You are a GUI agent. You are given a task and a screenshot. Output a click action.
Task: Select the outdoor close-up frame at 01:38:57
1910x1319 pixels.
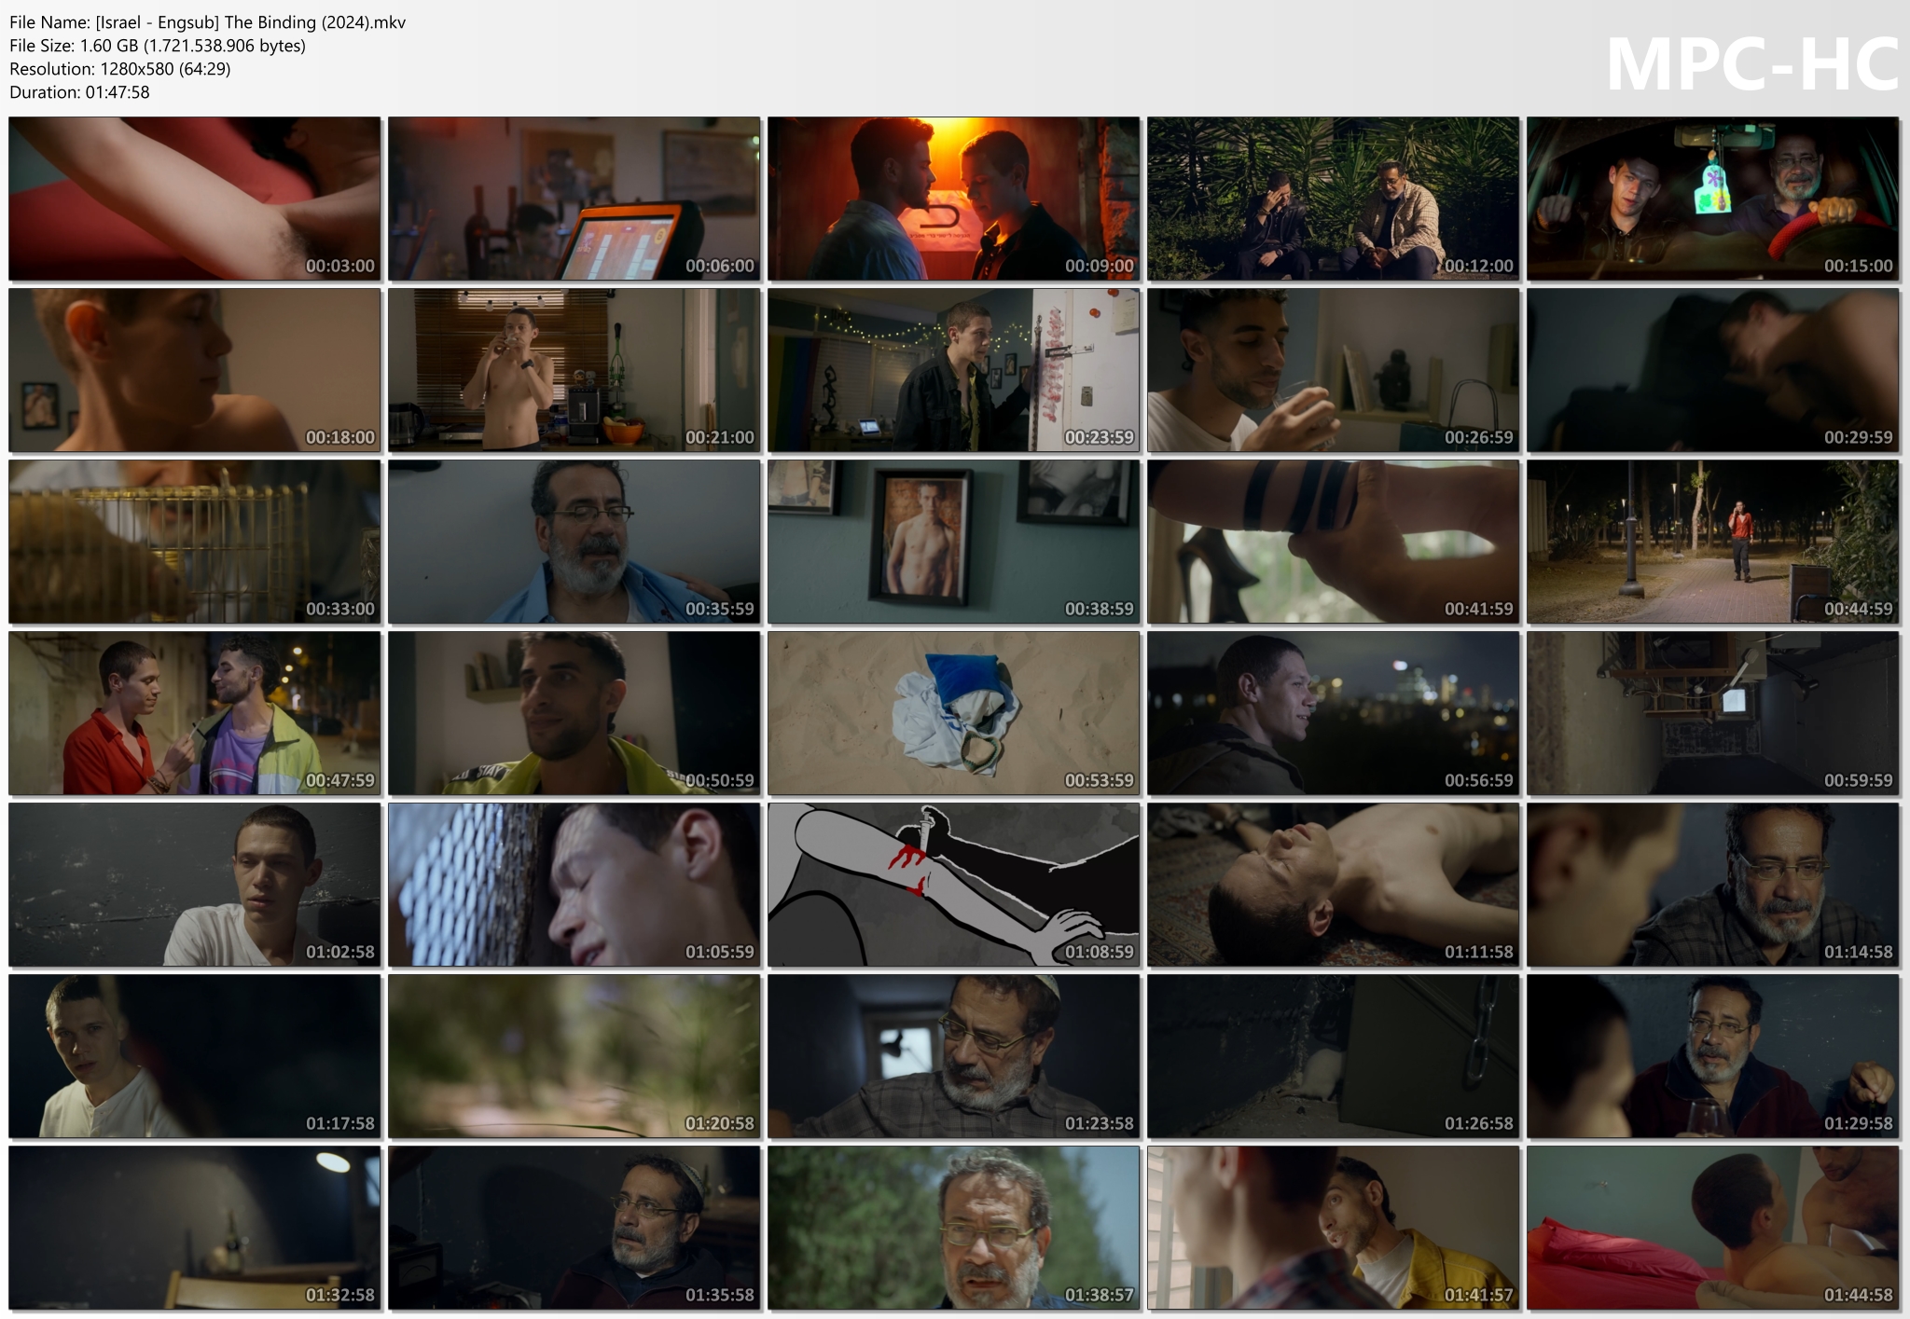pyautogui.click(x=953, y=1228)
